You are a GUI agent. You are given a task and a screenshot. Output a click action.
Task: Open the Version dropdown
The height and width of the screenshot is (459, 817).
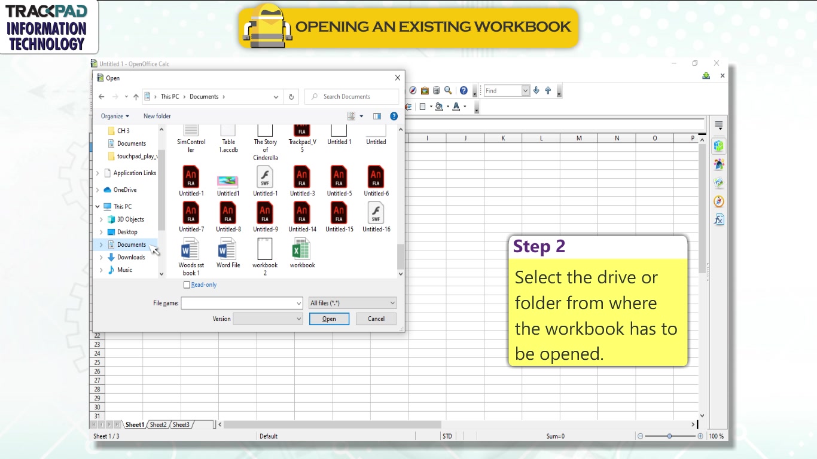tap(268, 319)
